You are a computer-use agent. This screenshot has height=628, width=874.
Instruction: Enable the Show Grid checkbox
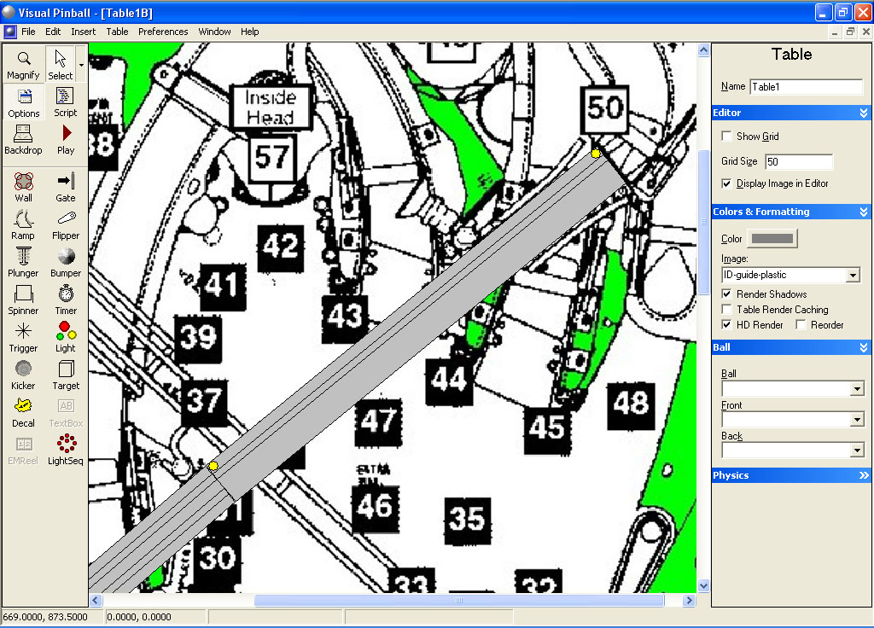coord(727,137)
